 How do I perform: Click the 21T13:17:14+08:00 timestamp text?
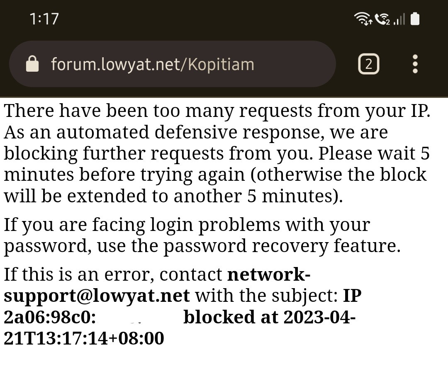click(x=84, y=338)
